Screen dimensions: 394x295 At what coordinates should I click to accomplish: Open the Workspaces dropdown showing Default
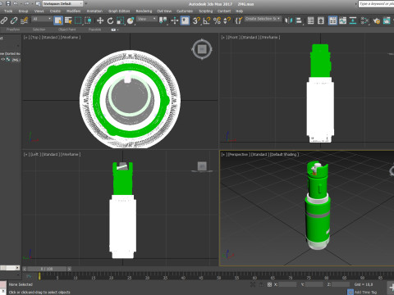[x=62, y=3]
